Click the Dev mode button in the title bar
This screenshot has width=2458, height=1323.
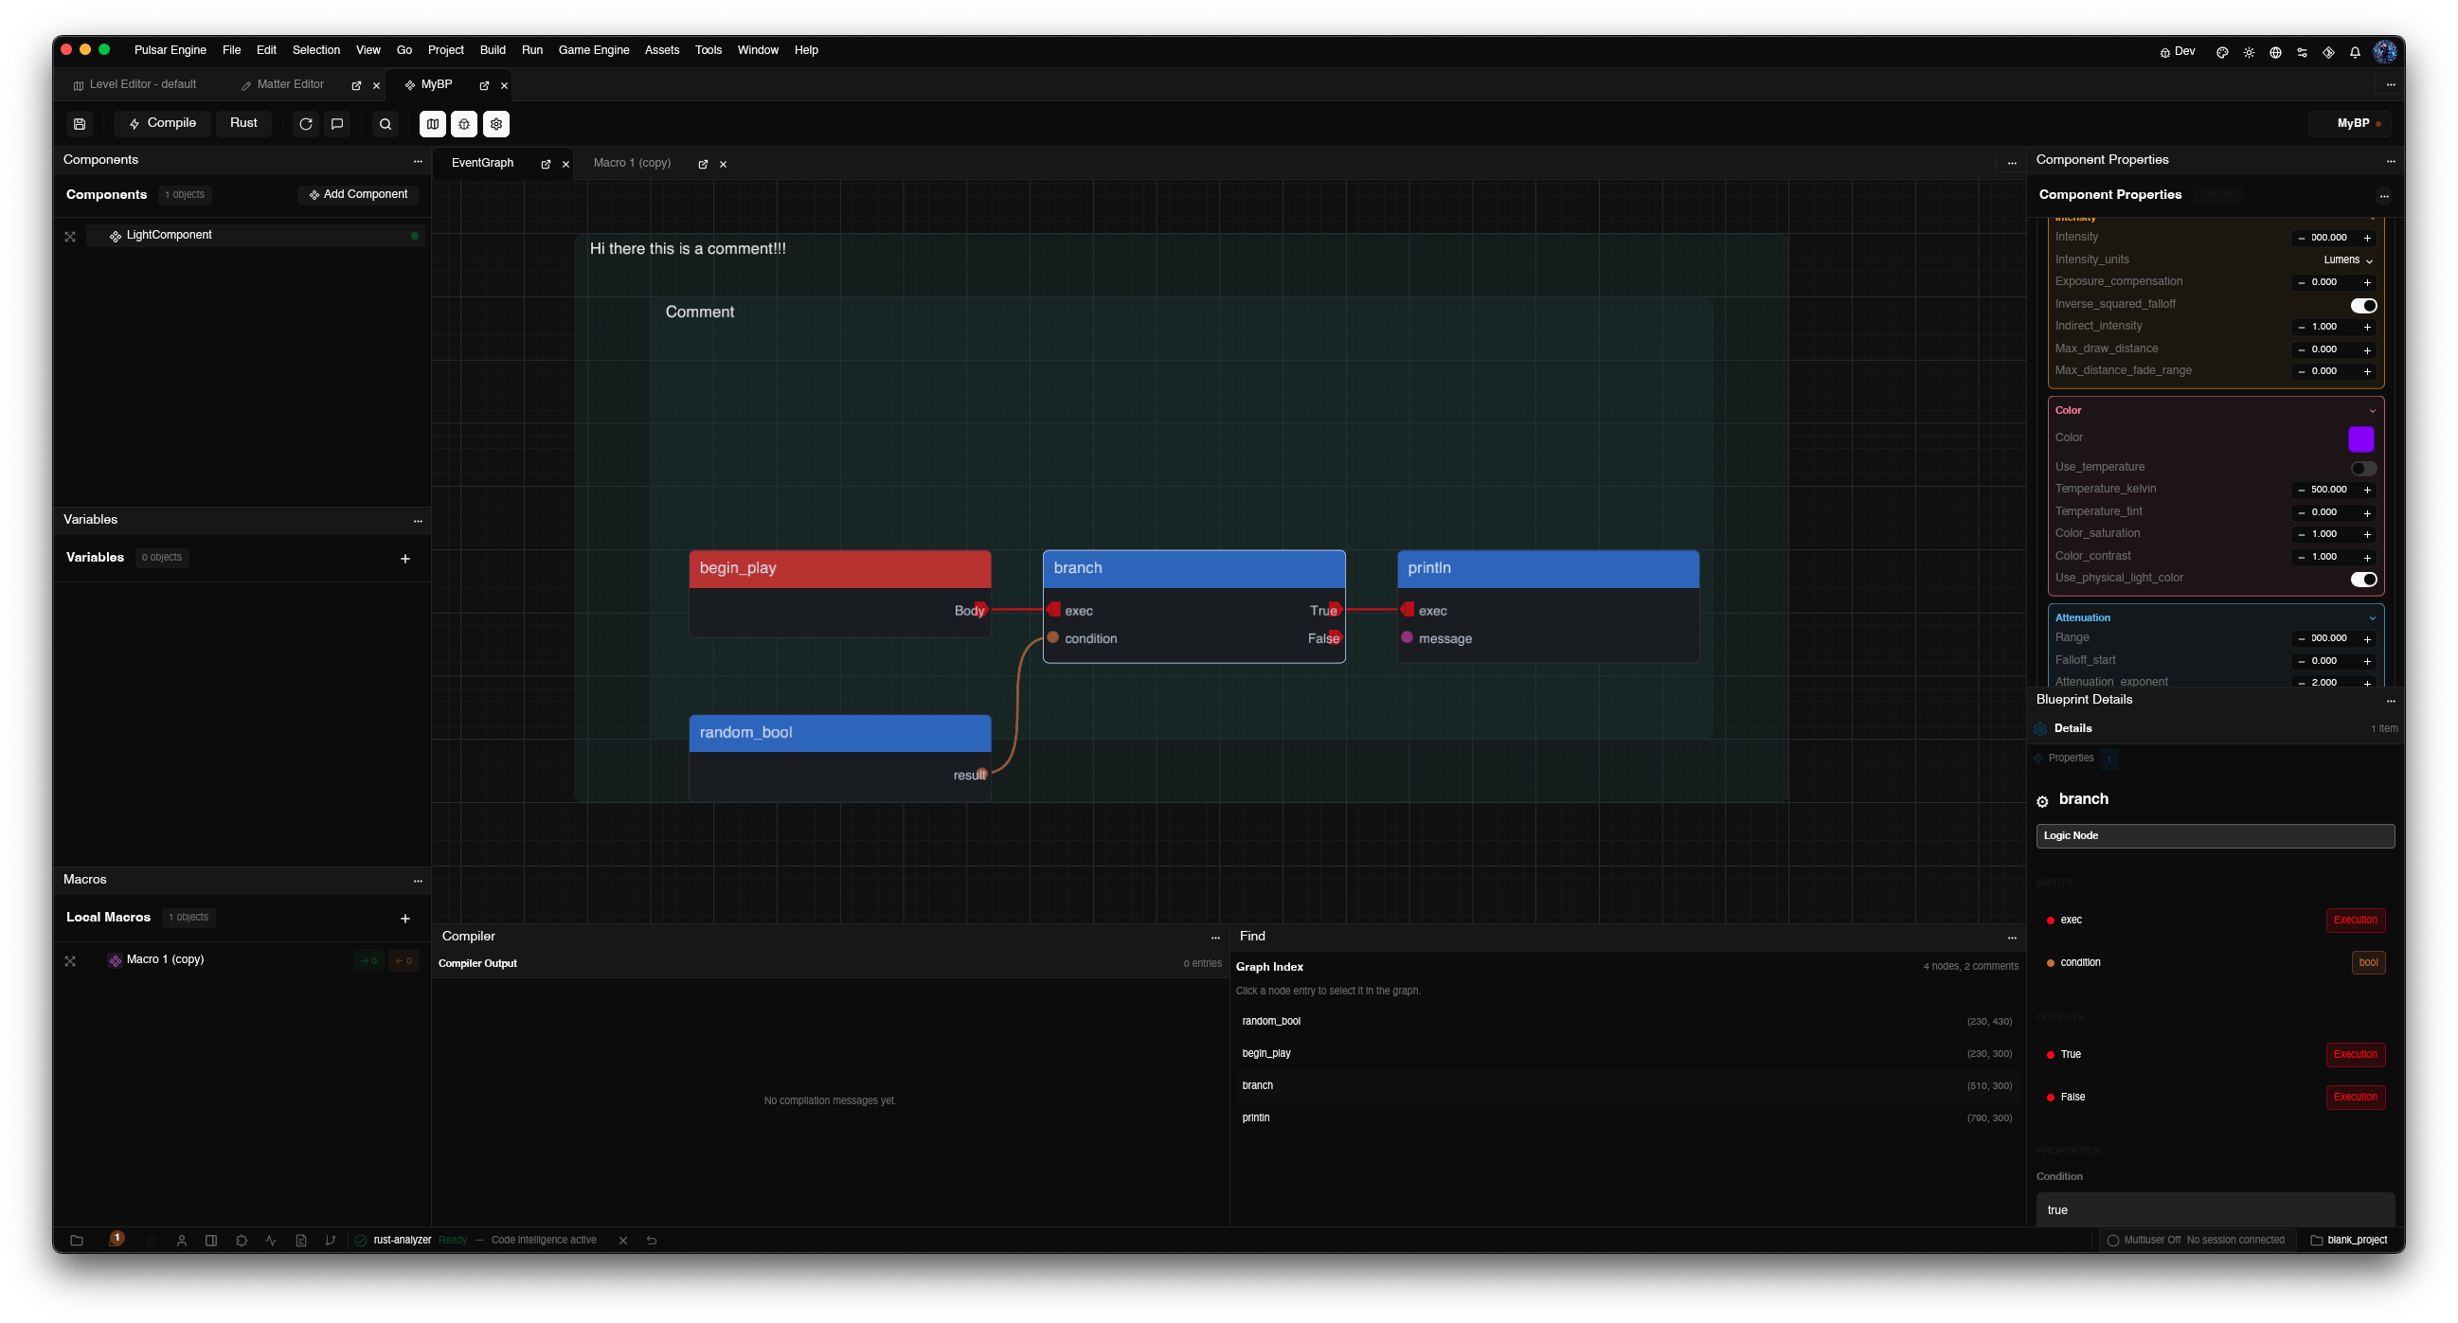[x=2177, y=52]
